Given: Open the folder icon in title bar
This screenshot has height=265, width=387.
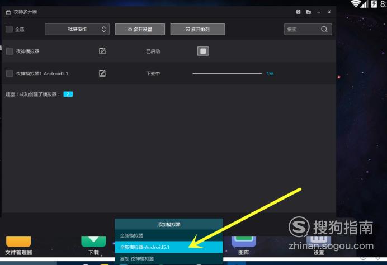Looking at the screenshot, I should (309, 12).
